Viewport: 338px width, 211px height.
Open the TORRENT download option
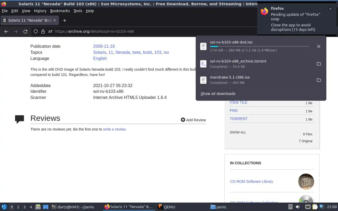coord(238,119)
